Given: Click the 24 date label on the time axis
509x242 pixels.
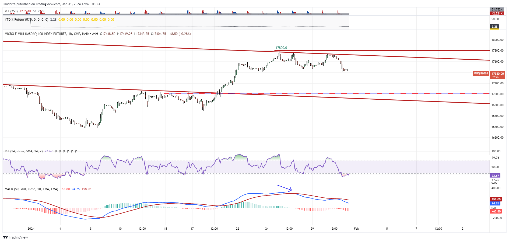Looking at the screenshot, I should (267, 229).
